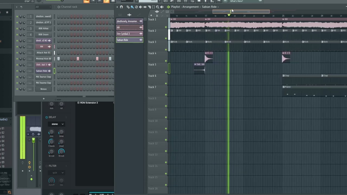The image size is (347, 195).
Task: Mute Track 1 using its green dot
Action: [166, 27]
